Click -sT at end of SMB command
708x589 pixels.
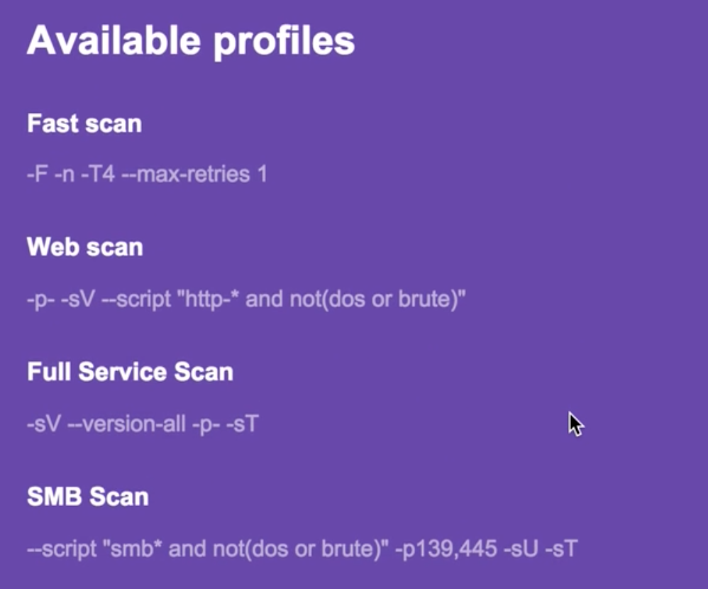561,549
